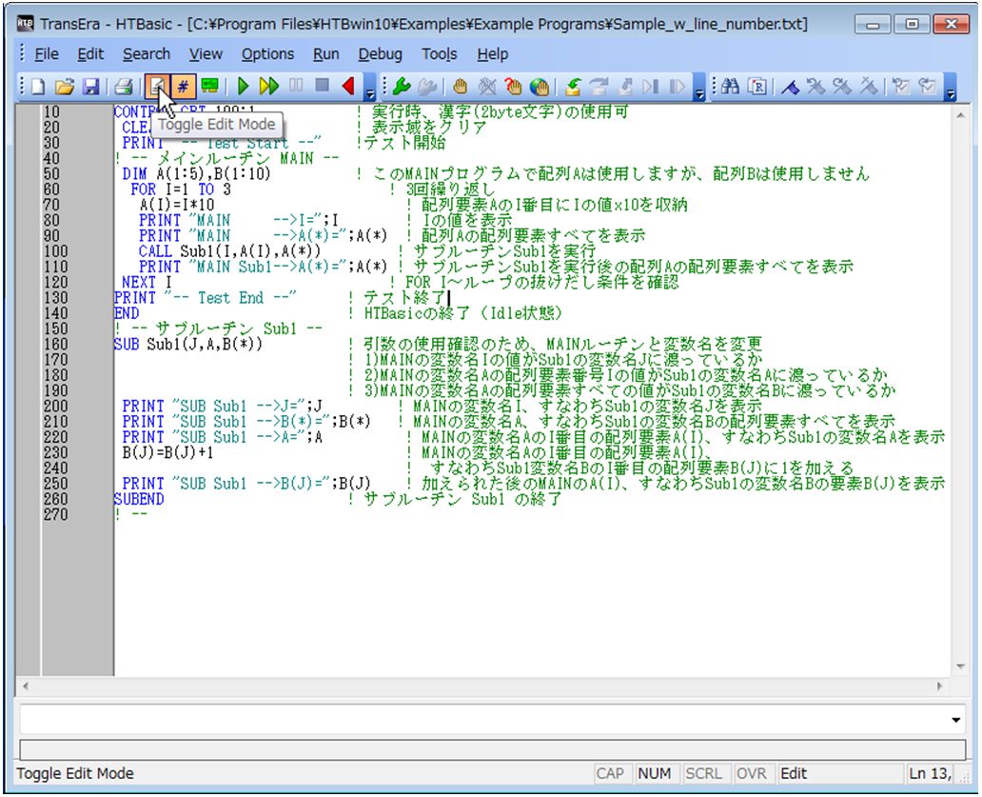Click the "Ln 13," position indicator
This screenshot has height=797, width=982.
930,774
